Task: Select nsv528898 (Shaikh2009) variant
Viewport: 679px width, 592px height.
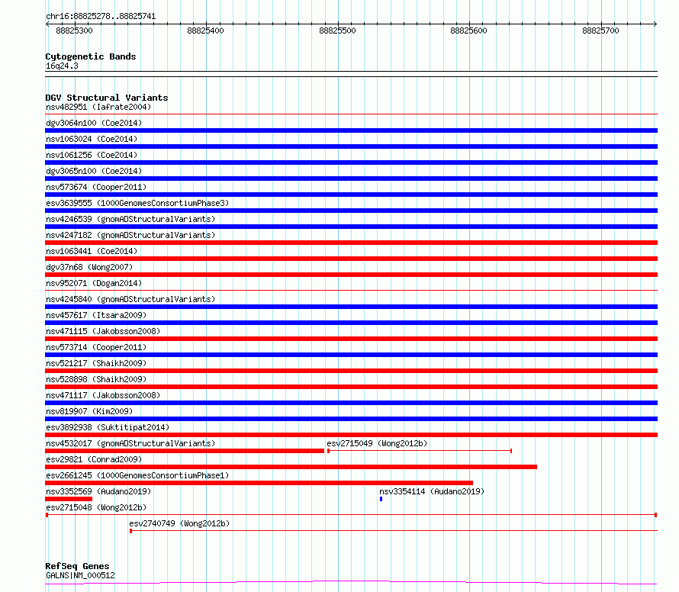Action: 96,379
